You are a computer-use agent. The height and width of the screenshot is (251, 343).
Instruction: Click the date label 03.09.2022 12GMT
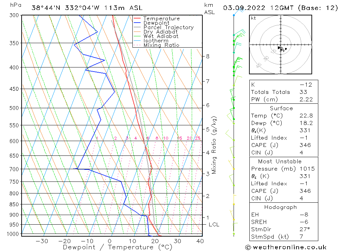[258, 8]
